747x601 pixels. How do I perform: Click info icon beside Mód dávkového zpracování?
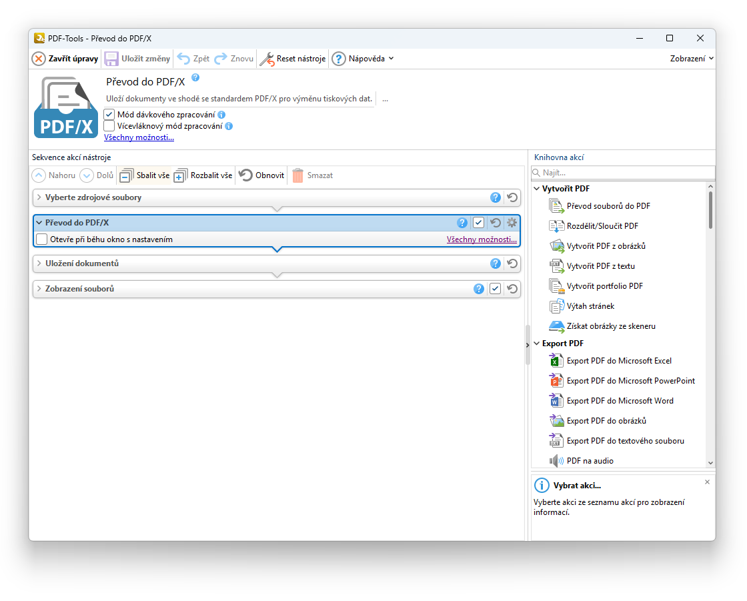(x=221, y=115)
